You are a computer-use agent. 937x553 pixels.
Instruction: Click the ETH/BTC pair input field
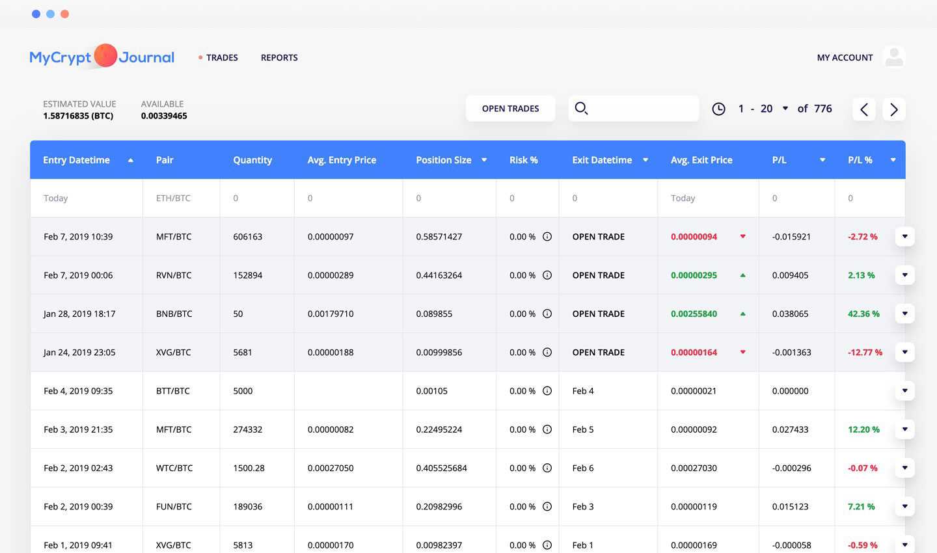point(182,198)
